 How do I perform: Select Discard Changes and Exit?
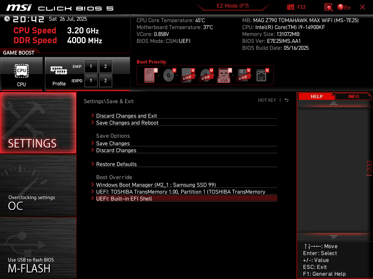pos(186,116)
